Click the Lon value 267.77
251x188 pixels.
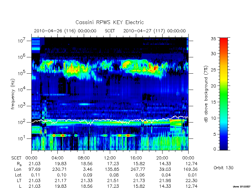click(138, 169)
